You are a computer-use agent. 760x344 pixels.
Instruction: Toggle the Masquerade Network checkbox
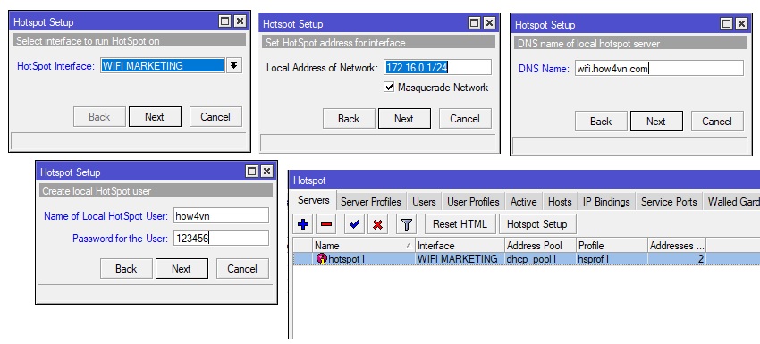[x=389, y=88]
